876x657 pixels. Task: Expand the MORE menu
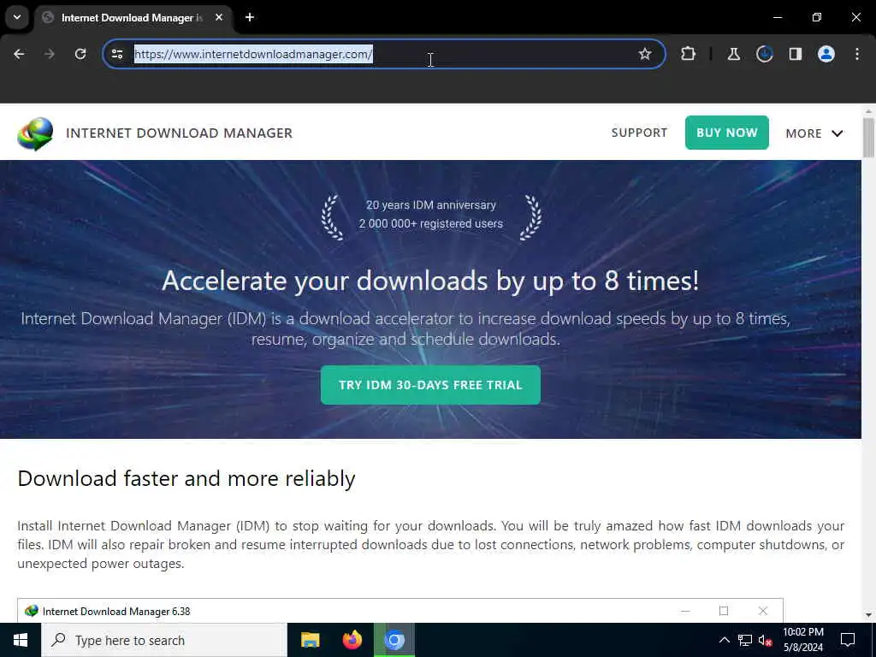[x=814, y=133]
